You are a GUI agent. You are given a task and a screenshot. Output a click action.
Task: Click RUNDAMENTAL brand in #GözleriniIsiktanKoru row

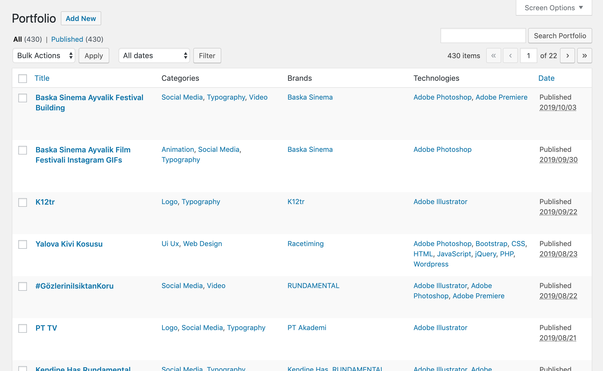[313, 286]
